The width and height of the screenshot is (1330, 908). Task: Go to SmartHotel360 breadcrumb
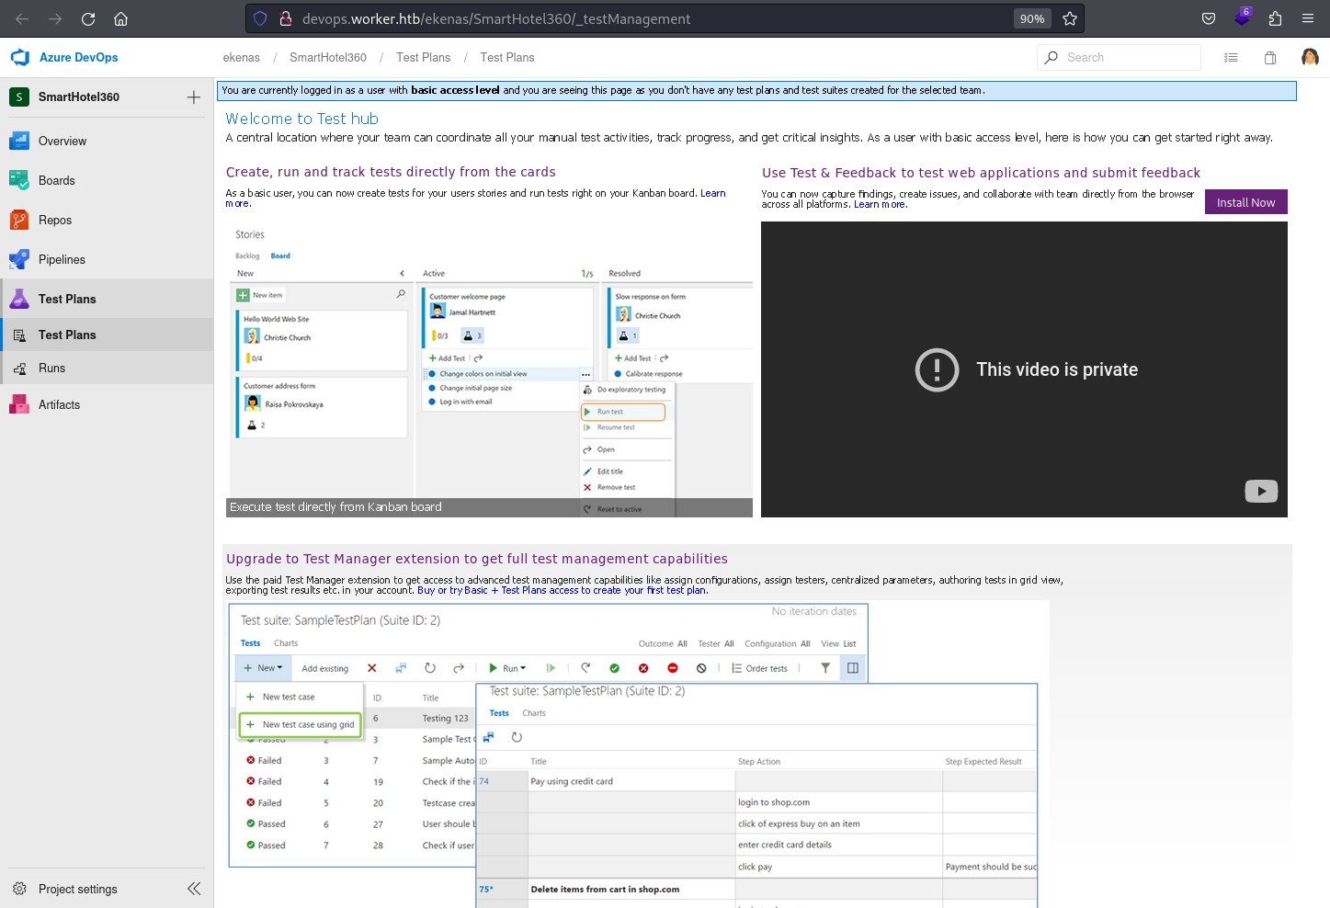point(328,57)
